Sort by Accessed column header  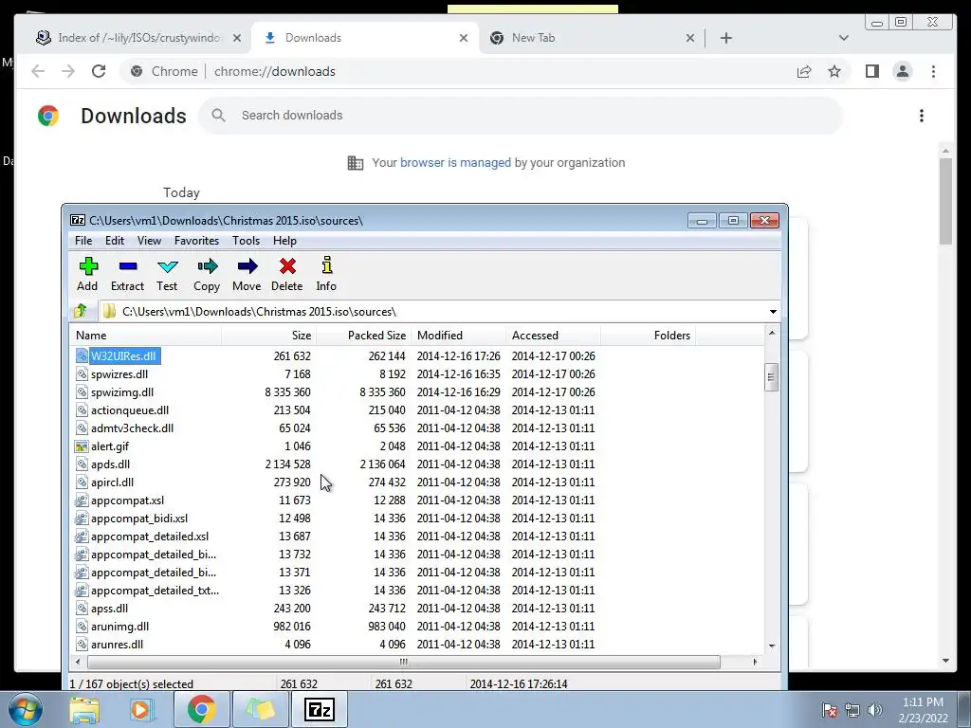553,336
